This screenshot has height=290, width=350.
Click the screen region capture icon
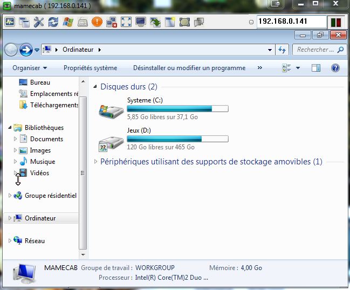184,22
